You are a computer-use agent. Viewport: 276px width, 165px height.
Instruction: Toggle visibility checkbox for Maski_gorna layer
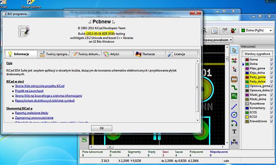tap(271, 95)
